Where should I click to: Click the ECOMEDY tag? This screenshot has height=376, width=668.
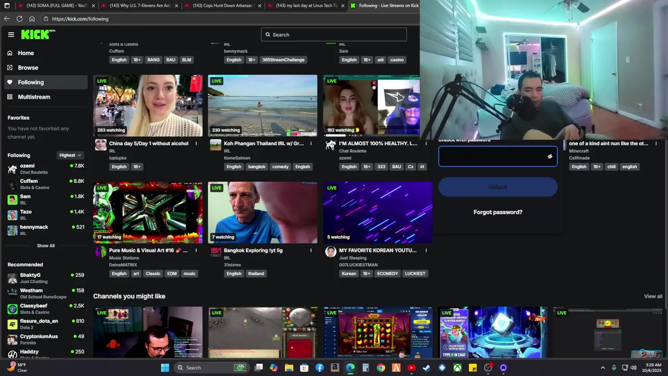coord(387,274)
